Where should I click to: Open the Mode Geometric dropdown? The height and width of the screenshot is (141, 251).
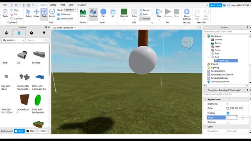(71, 10)
